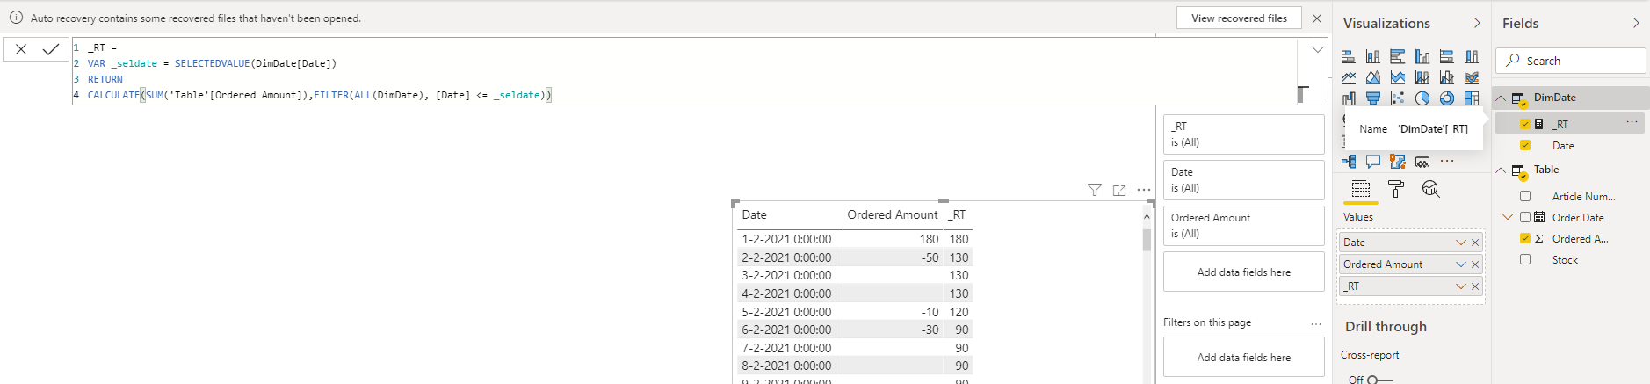Screen dimensions: 1650x384
Task: Remove Date field from Values
Action: click(1475, 243)
